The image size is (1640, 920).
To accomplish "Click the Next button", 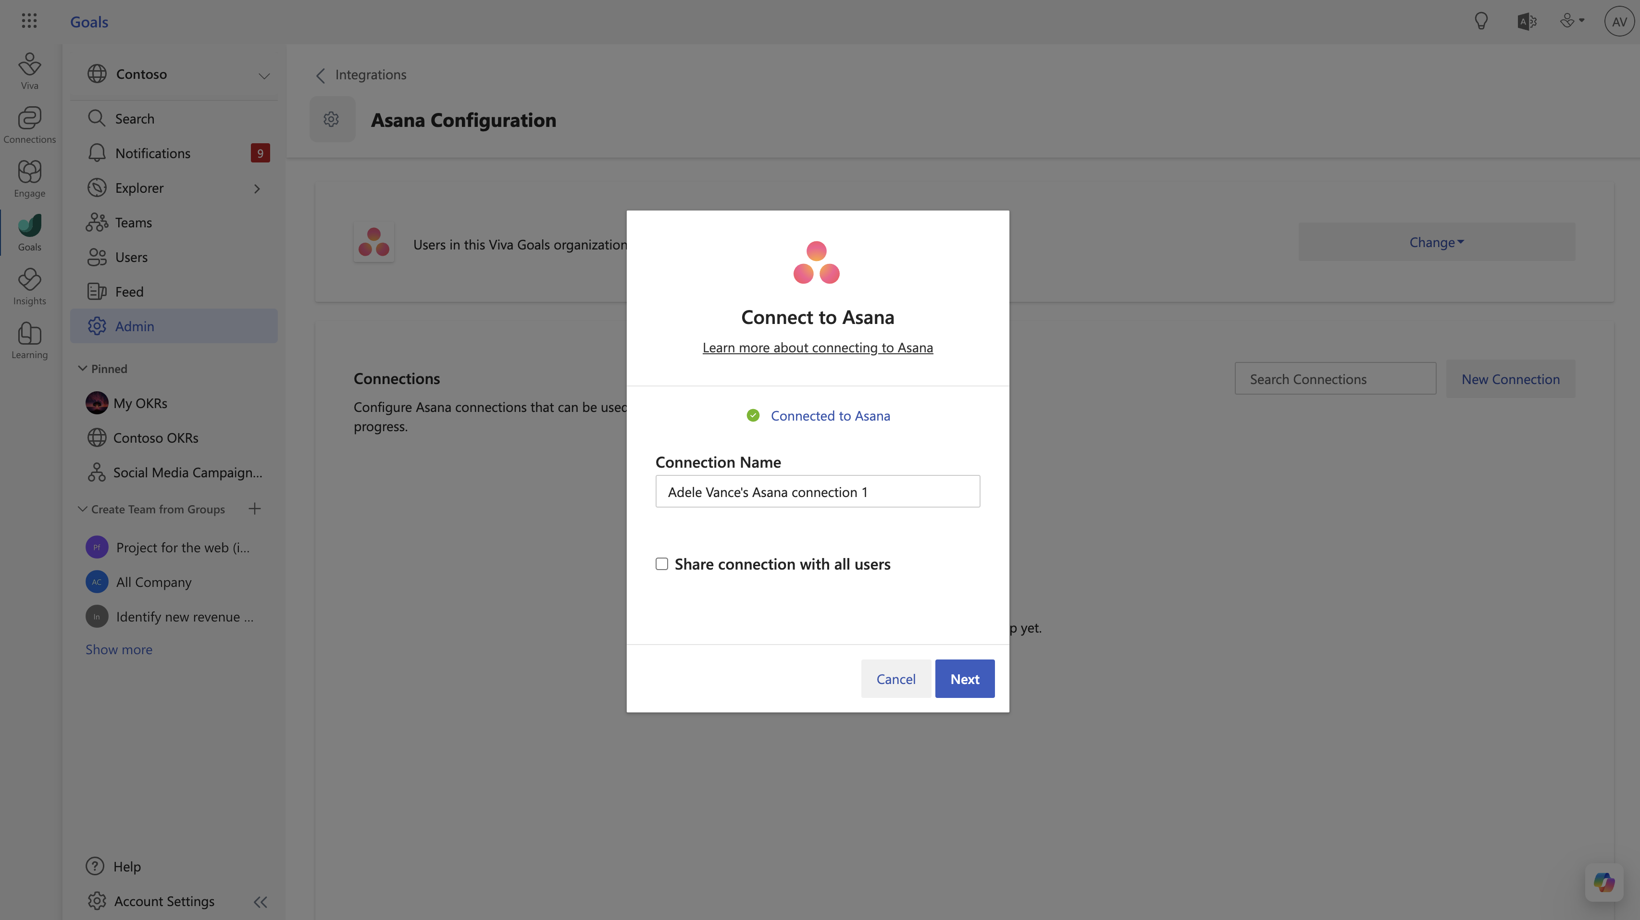I will (x=965, y=679).
